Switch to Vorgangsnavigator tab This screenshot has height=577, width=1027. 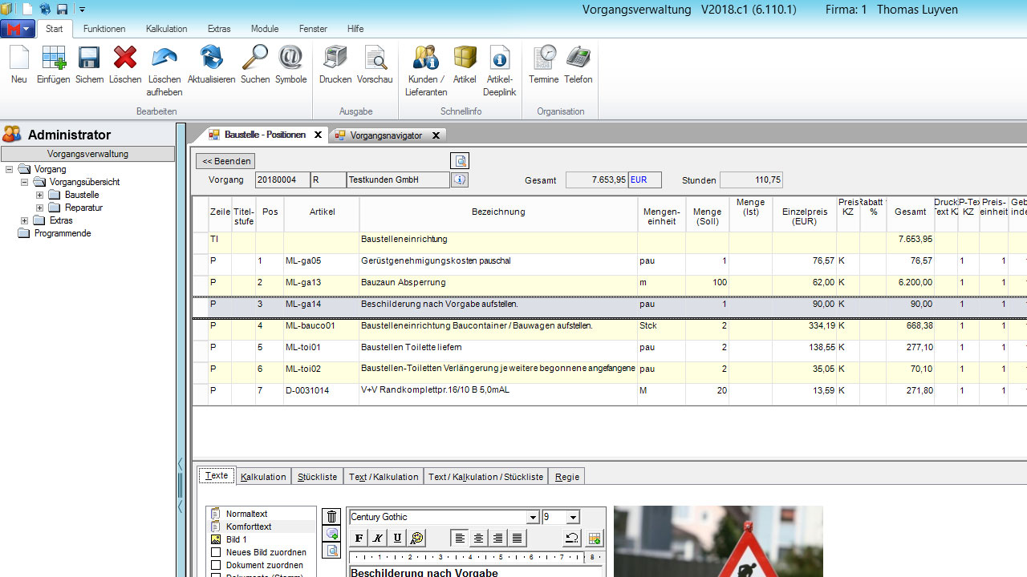[x=386, y=135]
